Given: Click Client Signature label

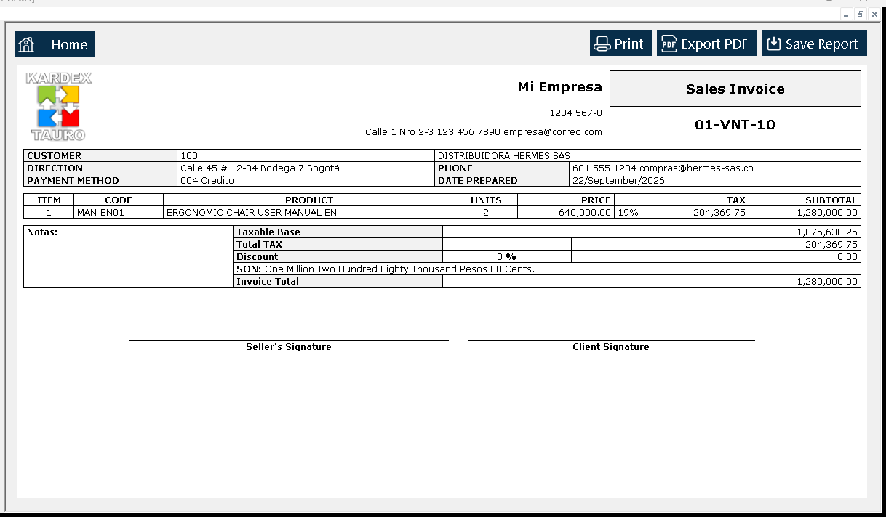Looking at the screenshot, I should [x=611, y=347].
